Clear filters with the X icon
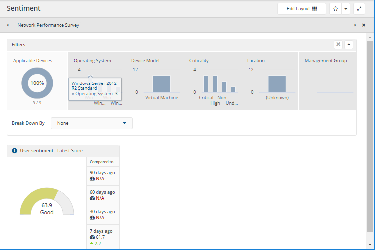This screenshot has width=375, height=250. [338, 44]
